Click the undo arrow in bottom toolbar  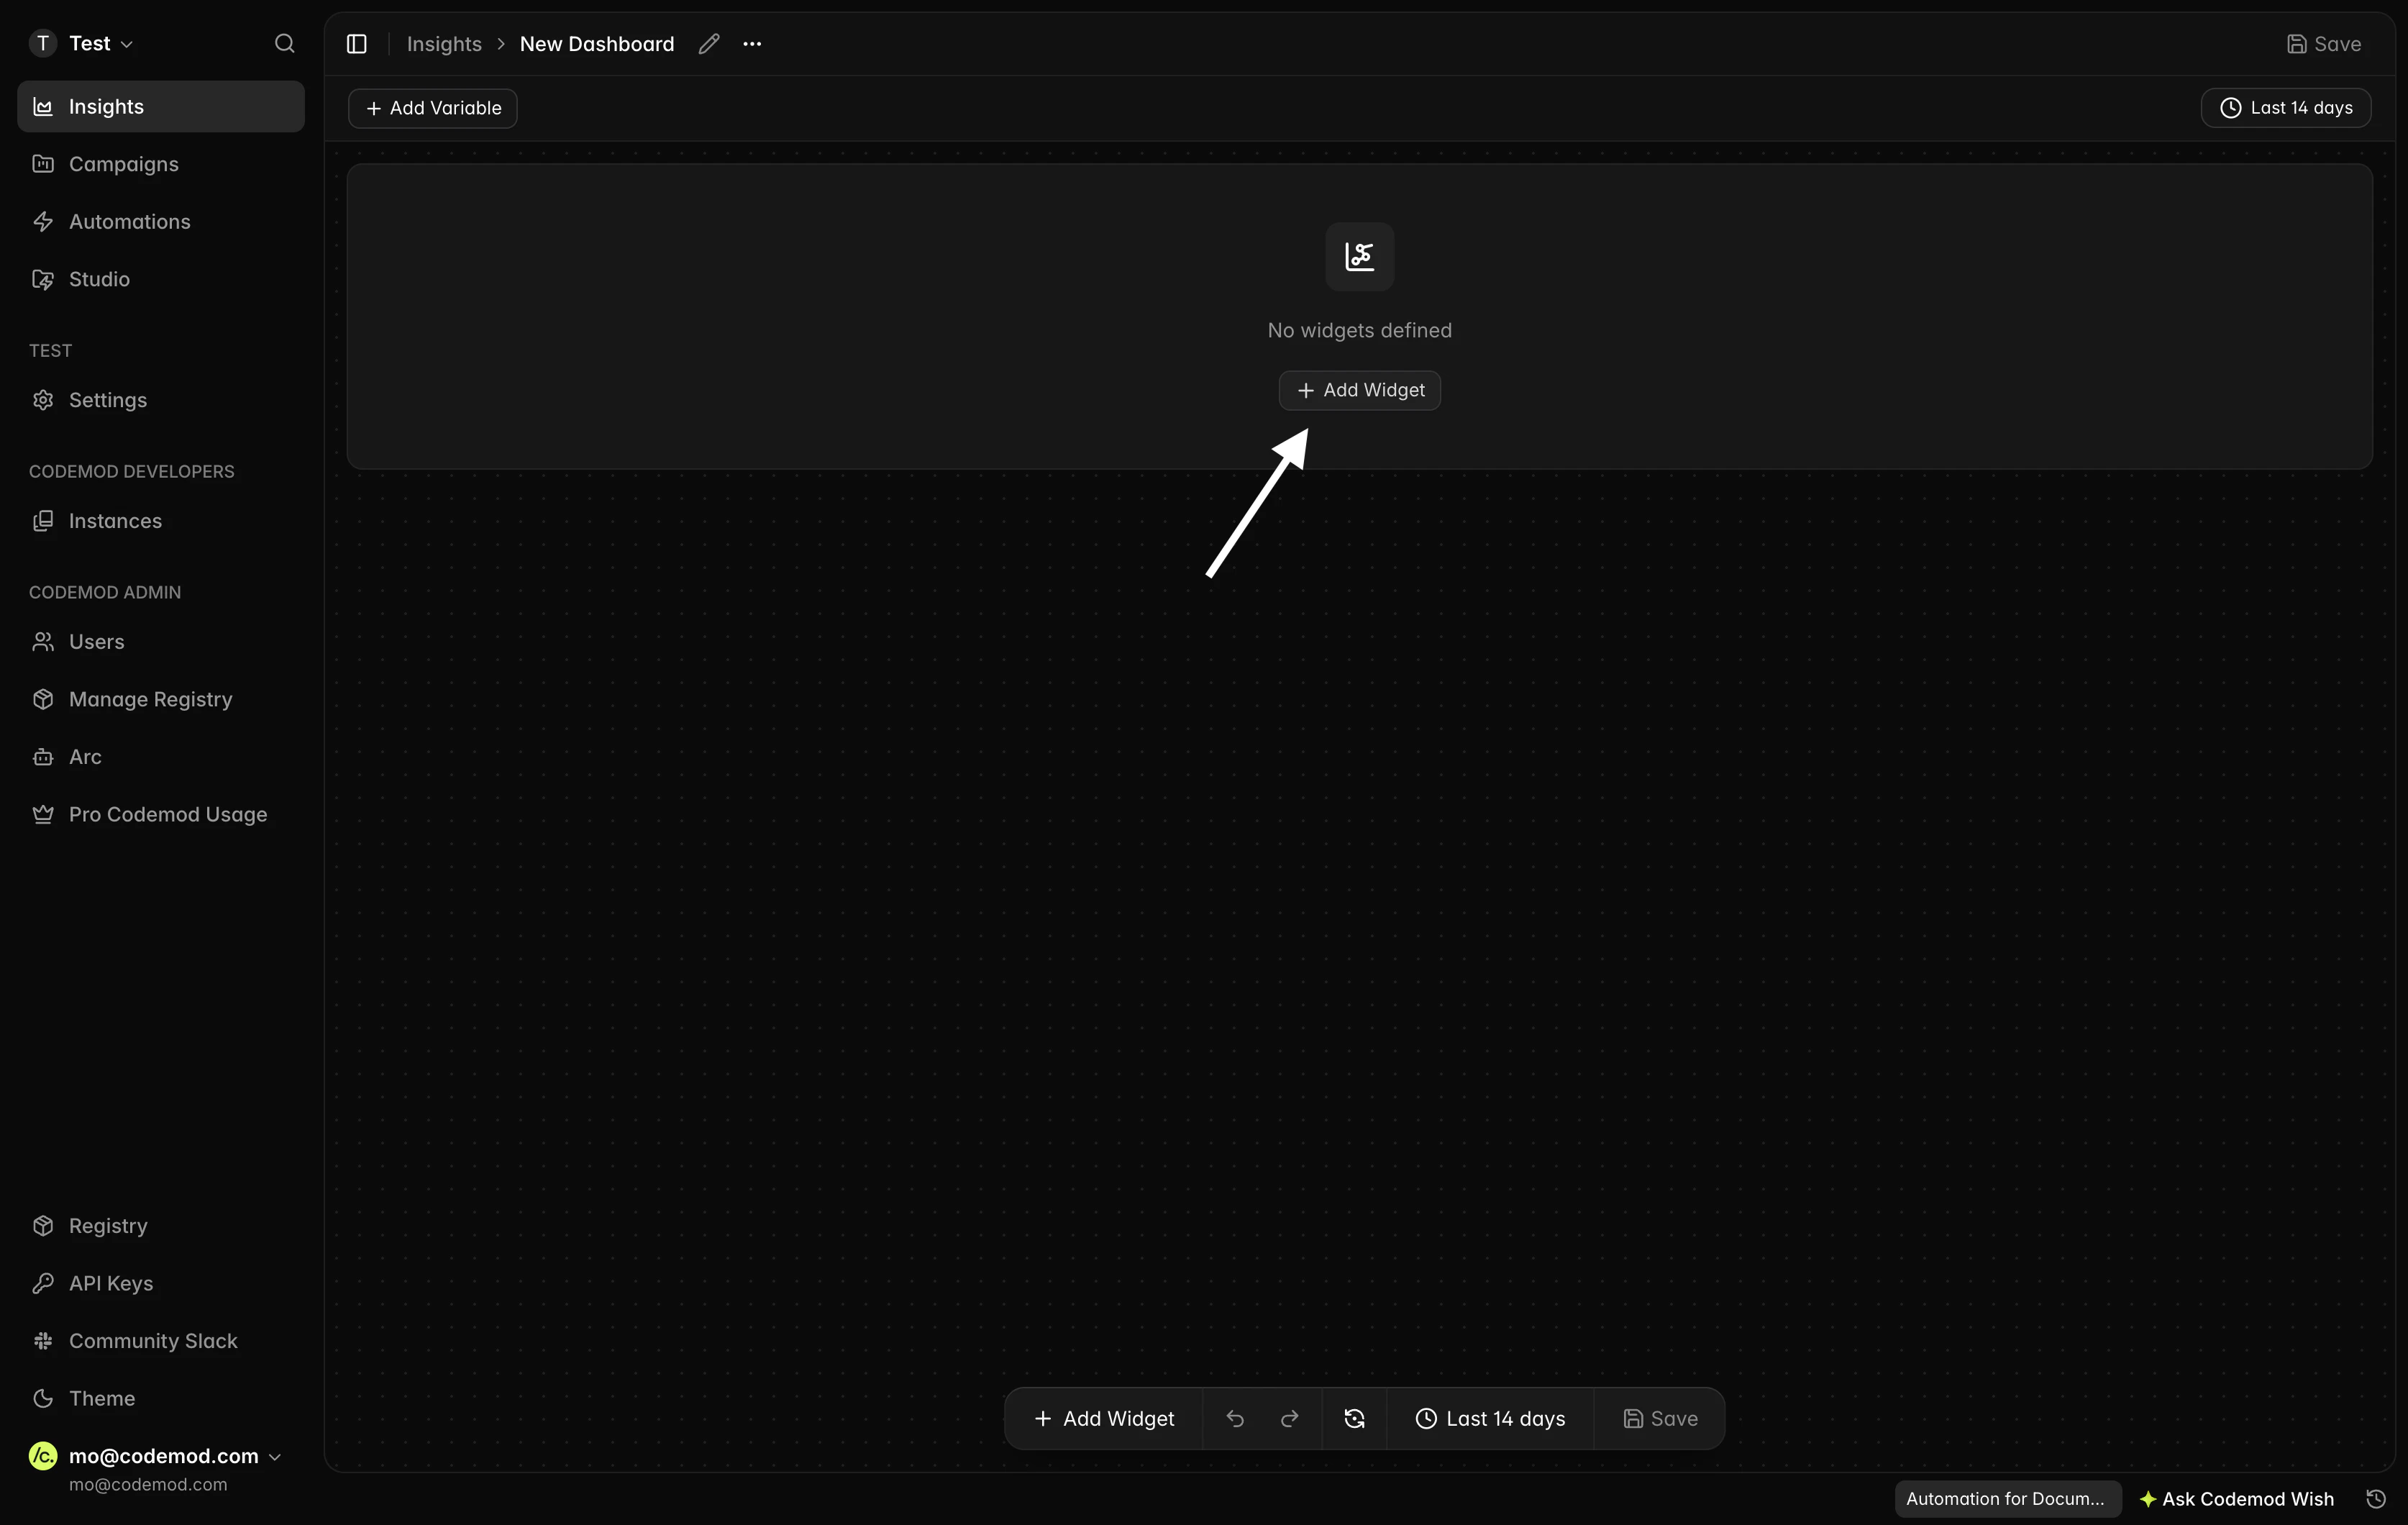[x=1235, y=1419]
